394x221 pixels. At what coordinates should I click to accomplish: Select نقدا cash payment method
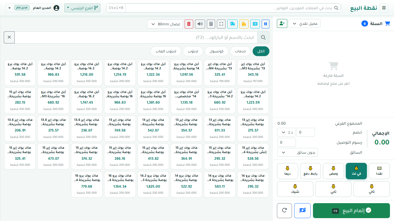click(x=379, y=171)
